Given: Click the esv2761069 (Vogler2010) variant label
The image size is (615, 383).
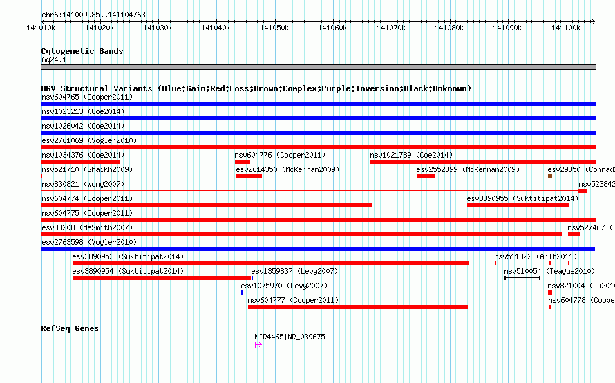Looking at the screenshot, I should 89,140.
